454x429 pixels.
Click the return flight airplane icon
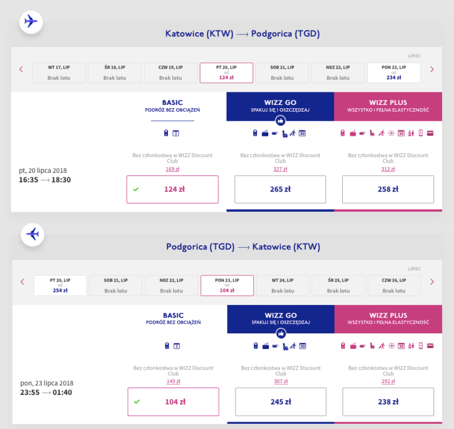point(32,235)
